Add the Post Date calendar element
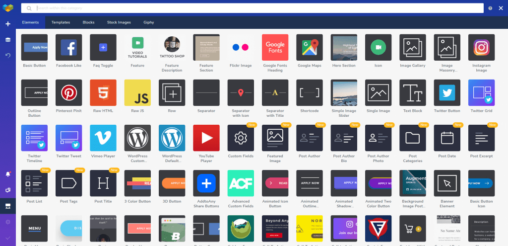 point(447,138)
